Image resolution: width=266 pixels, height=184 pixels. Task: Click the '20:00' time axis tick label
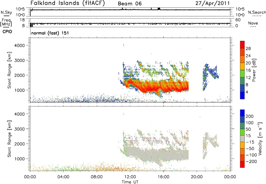[x=197, y=177]
